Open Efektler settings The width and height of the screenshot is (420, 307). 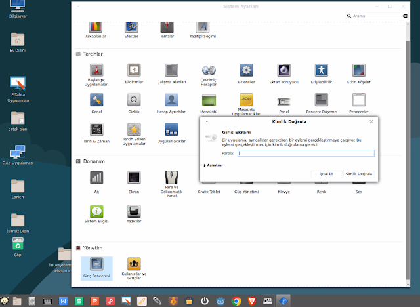click(131, 30)
